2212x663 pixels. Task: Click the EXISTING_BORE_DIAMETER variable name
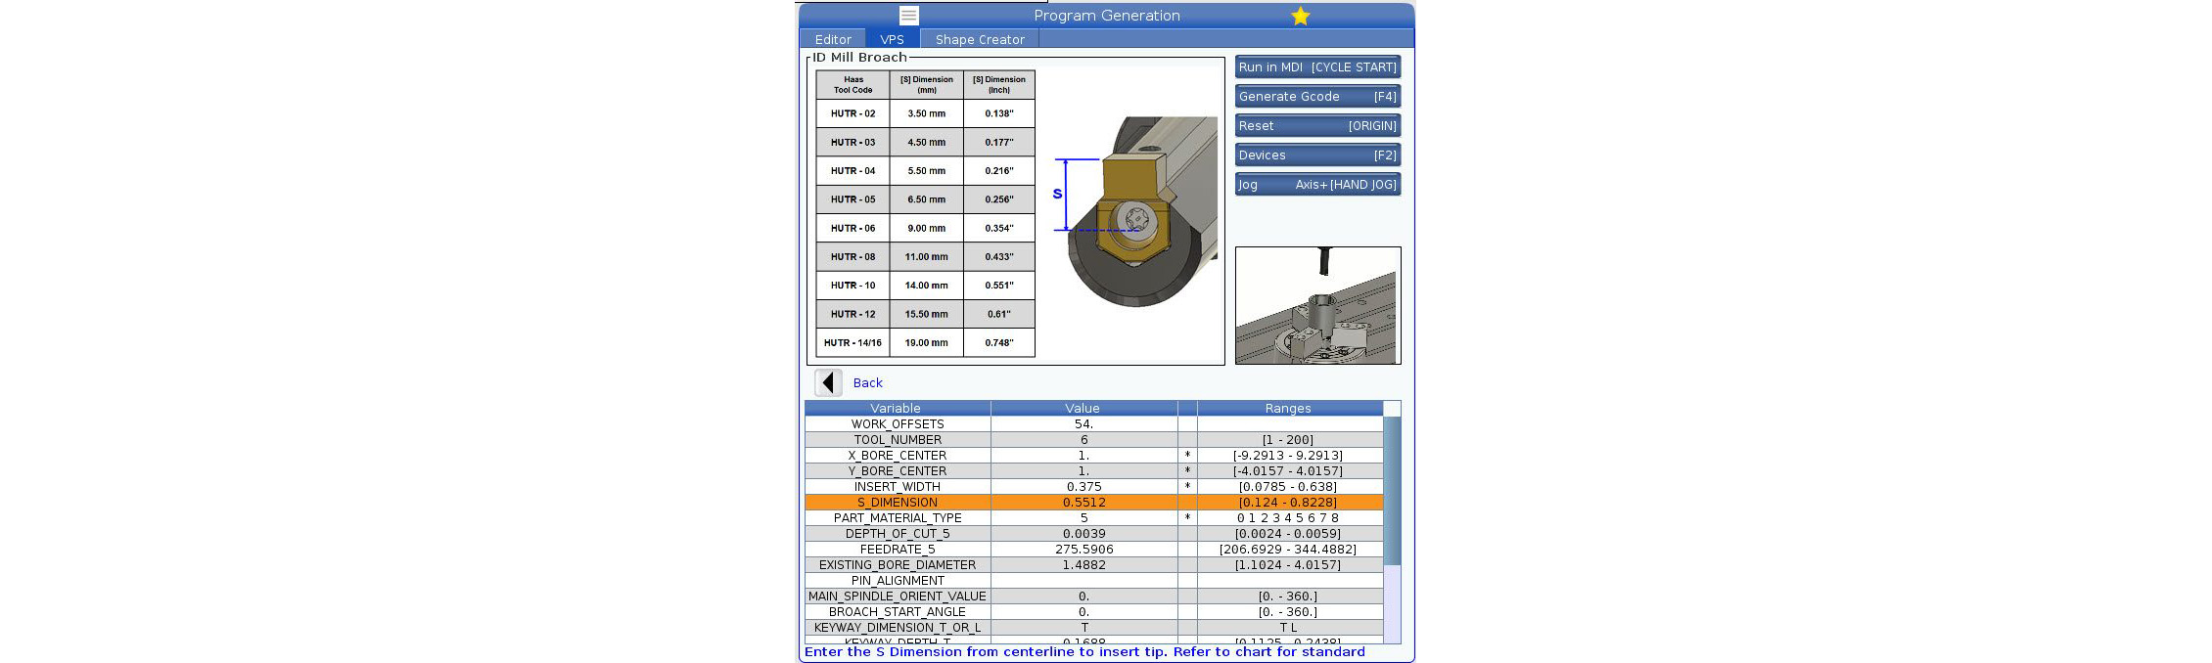(x=898, y=565)
